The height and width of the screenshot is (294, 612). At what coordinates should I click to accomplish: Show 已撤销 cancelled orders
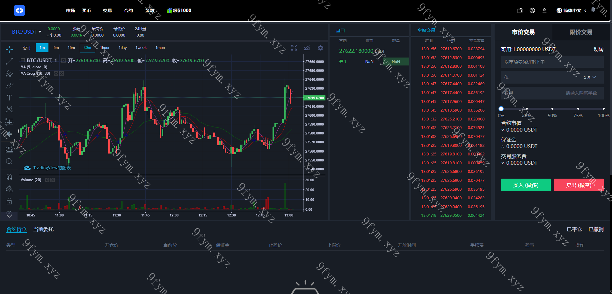pos(596,229)
